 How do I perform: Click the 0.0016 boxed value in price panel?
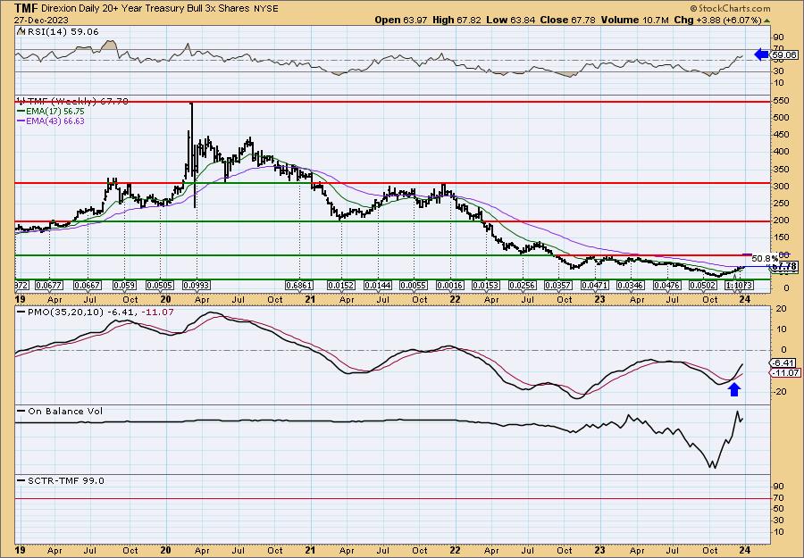[450, 285]
